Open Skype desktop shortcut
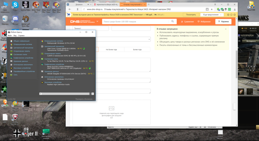The height and width of the screenshot is (141, 259). tap(15, 5)
